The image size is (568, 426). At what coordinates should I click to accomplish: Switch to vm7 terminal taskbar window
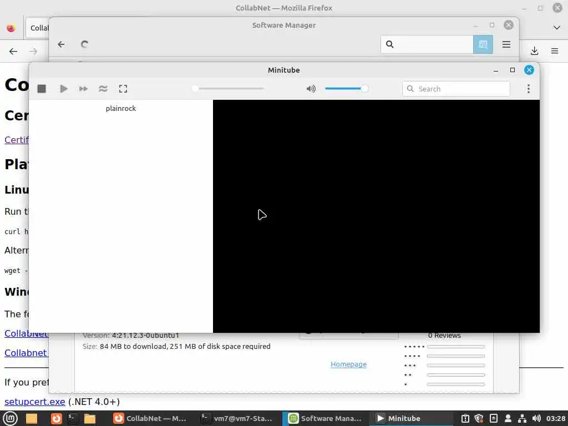tap(236, 418)
